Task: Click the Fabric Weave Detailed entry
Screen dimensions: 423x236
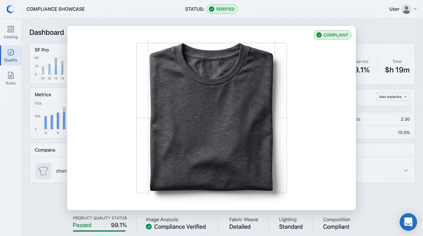Action: [243, 223]
